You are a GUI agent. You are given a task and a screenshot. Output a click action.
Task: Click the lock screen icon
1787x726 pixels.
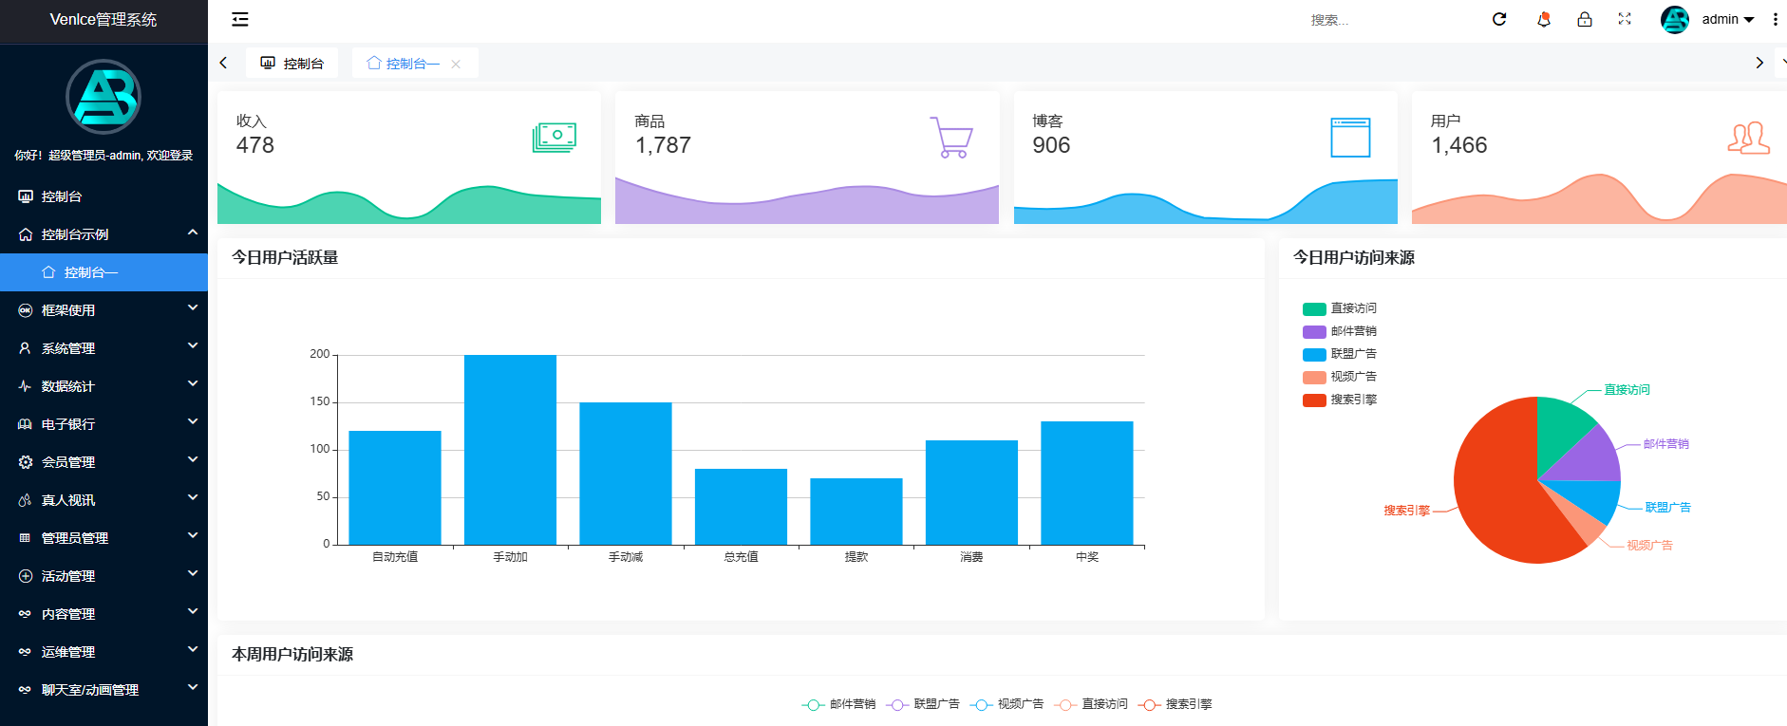pos(1585,19)
